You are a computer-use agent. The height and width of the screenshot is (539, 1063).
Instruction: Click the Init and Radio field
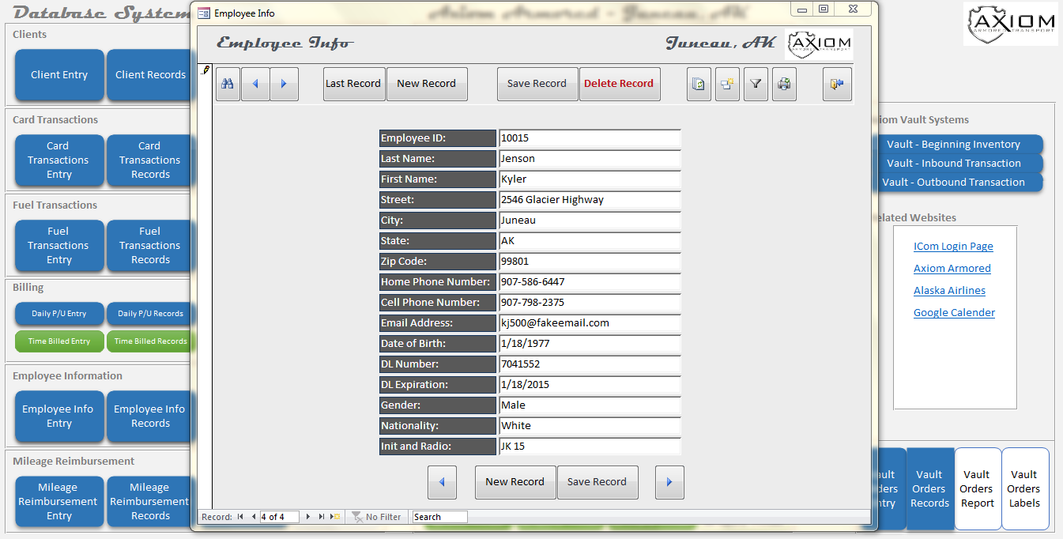click(590, 447)
